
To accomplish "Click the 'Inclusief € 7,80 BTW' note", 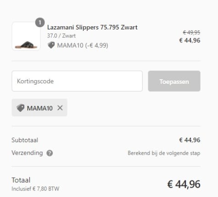I will click(x=35, y=189).
